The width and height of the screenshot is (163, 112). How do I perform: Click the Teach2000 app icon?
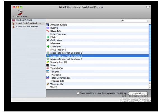pos(48,68)
